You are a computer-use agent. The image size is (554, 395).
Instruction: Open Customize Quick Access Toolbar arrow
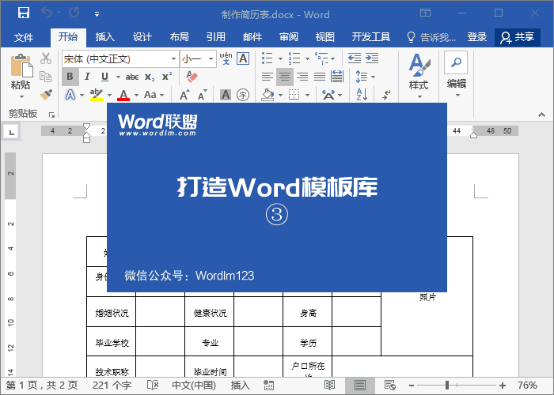97,14
